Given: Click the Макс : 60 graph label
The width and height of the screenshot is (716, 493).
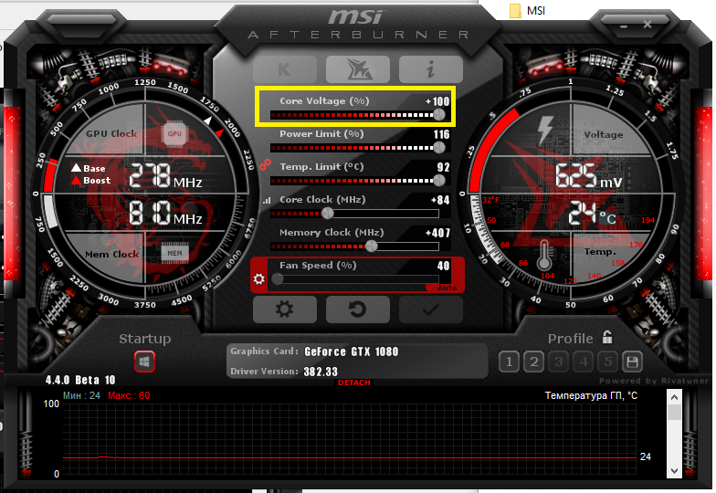Looking at the screenshot, I should point(129,396).
